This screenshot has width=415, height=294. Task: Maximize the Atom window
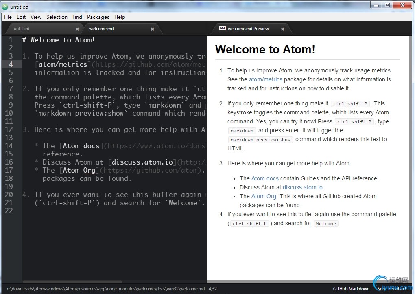tap(387, 5)
